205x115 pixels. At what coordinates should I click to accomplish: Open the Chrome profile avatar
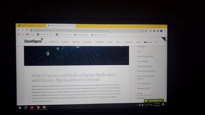point(161,31)
